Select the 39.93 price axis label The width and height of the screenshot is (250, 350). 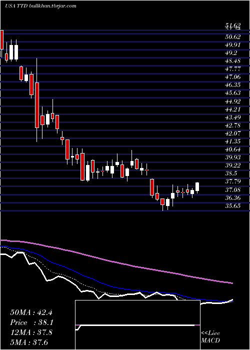pyautogui.click(x=233, y=157)
